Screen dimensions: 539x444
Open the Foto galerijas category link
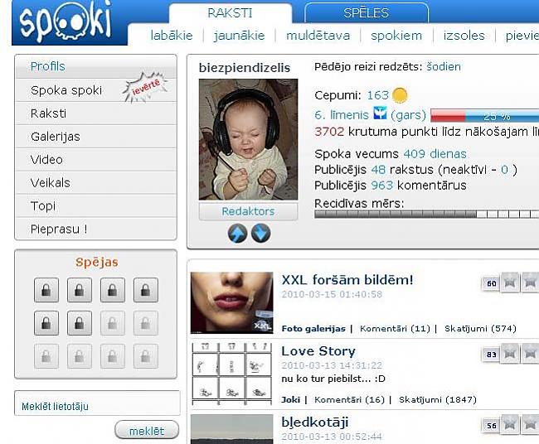coord(313,329)
